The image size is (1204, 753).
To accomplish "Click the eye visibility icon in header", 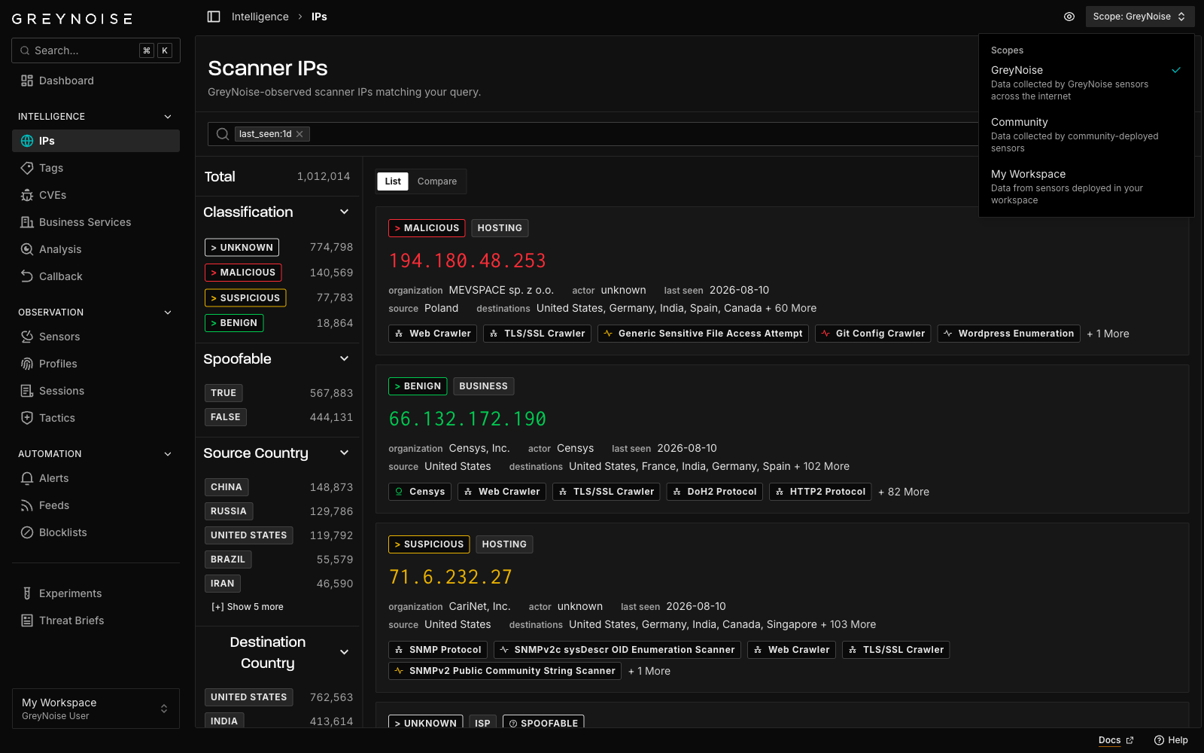I will pyautogui.click(x=1069, y=17).
